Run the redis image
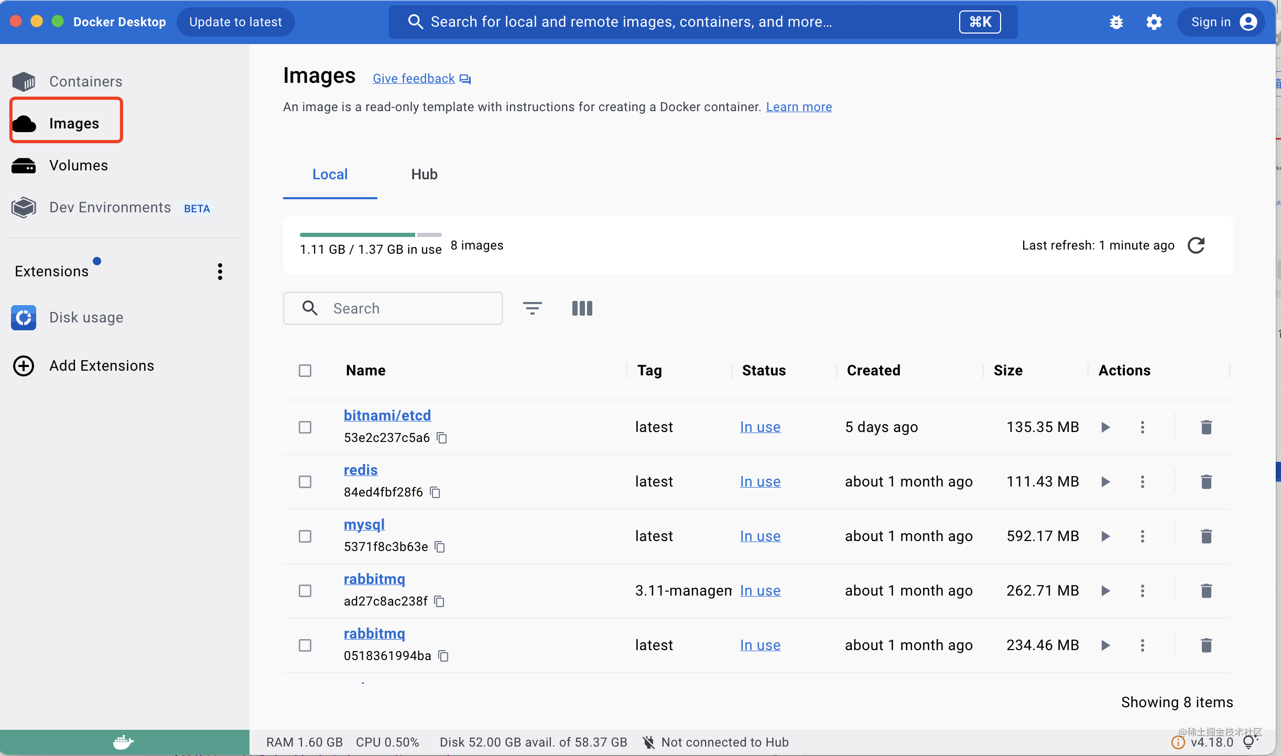1281x756 pixels. click(1105, 481)
